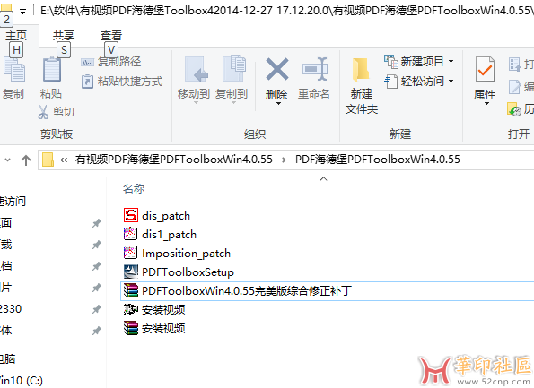Click the Move to (移动到) icon
This screenshot has height=388, width=534.
click(196, 69)
